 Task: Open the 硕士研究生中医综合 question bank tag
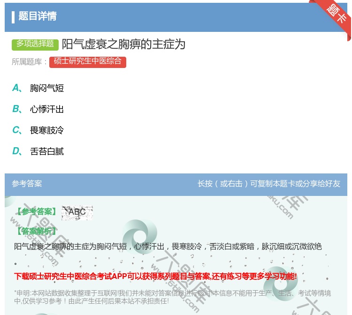pyautogui.click(x=88, y=62)
